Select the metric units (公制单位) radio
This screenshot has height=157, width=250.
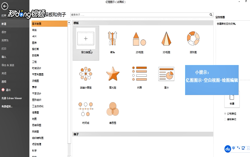[225, 114]
